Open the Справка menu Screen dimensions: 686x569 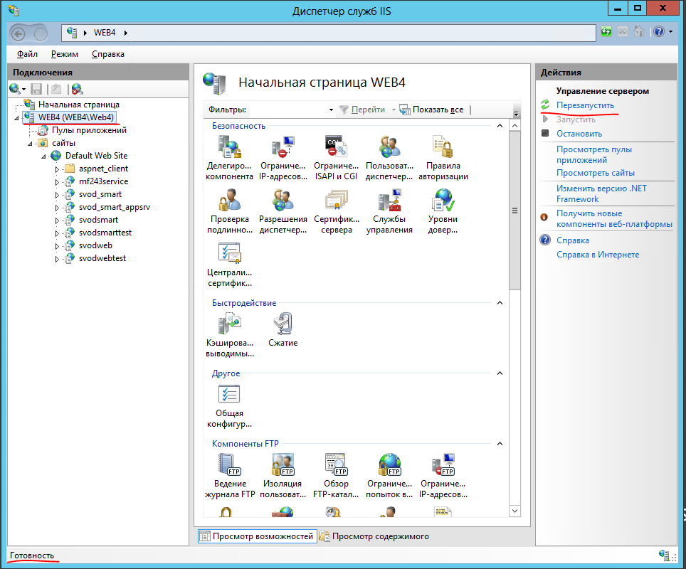(x=107, y=54)
